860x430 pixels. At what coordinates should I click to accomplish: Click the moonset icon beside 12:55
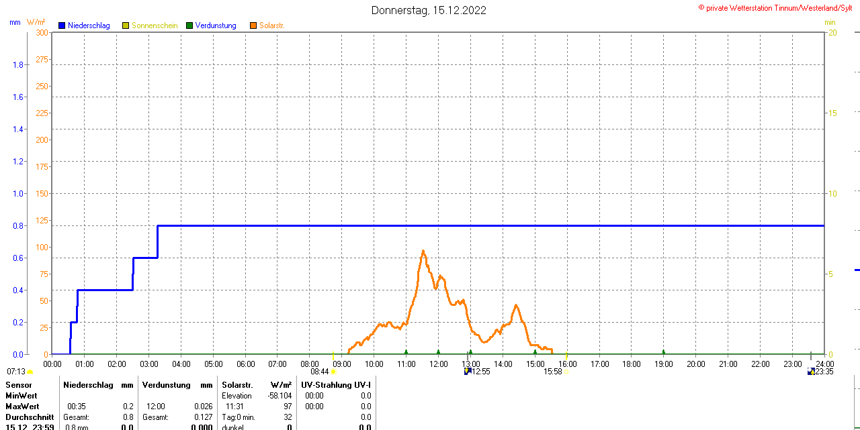tap(468, 371)
